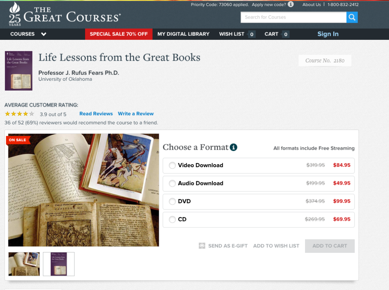Click the blue search magnifier icon
The height and width of the screenshot is (290, 389).
(352, 17)
